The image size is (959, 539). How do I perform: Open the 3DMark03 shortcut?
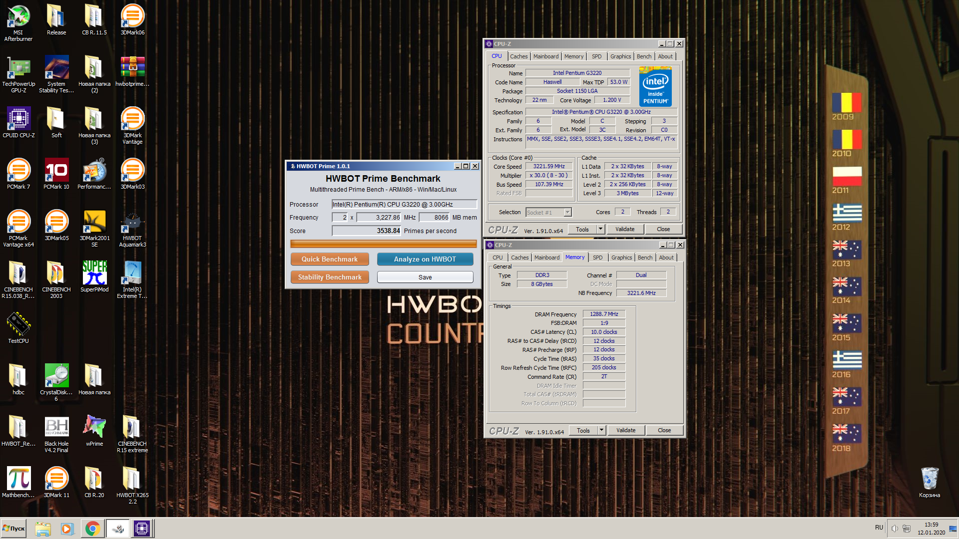132,174
